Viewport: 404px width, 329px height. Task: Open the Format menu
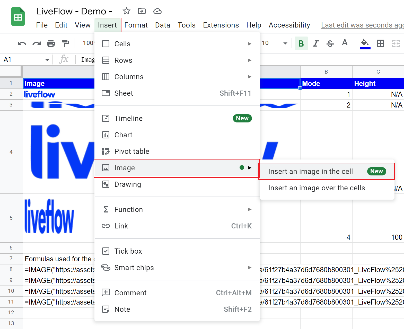tap(136, 25)
